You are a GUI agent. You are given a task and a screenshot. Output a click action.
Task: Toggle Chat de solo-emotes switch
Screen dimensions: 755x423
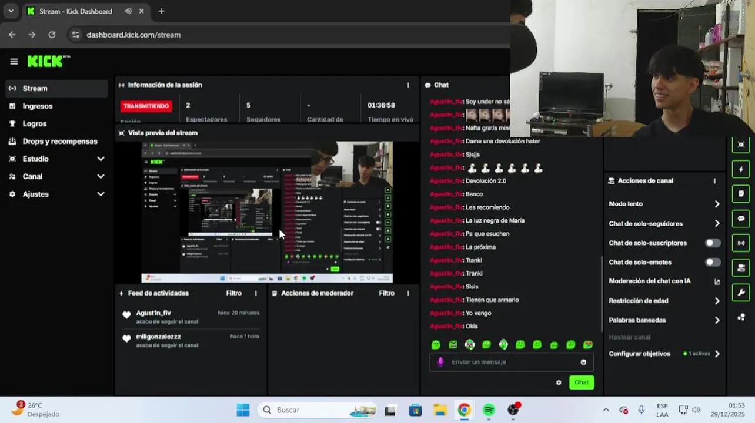(x=713, y=262)
